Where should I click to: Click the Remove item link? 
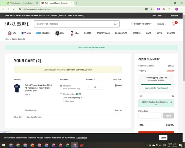coord(119,110)
